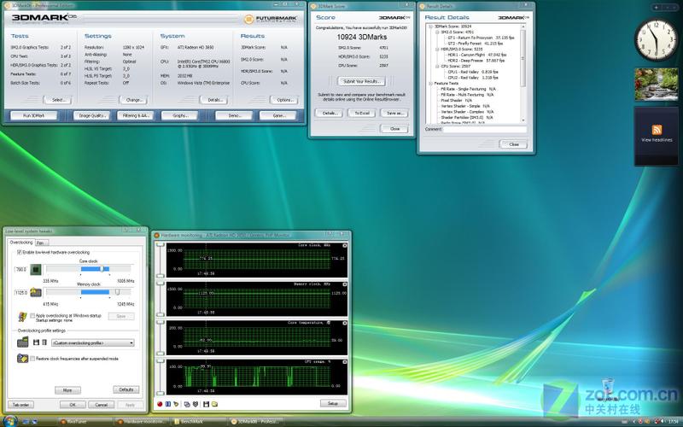Collapse the 3DMark Score tree node
Viewport: 683px width, 427px height.
pos(431,26)
